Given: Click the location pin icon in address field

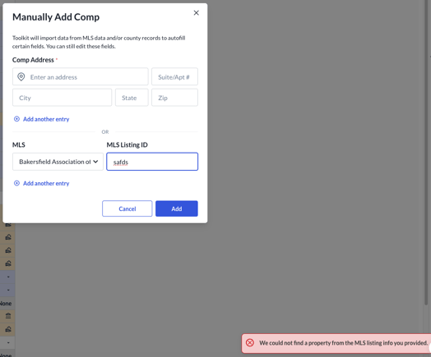Looking at the screenshot, I should point(21,77).
